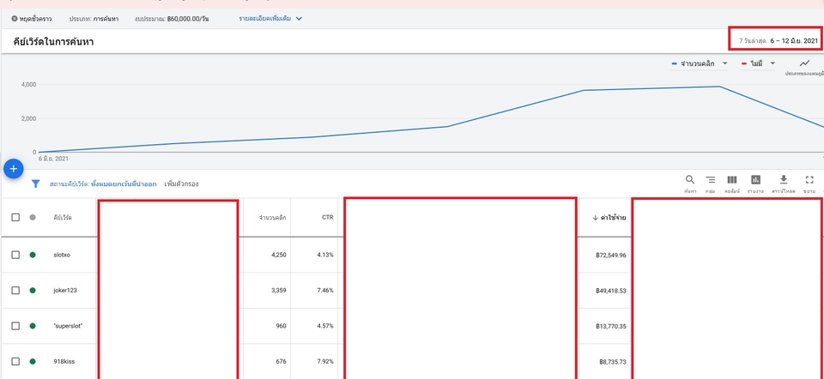The width and height of the screenshot is (824, 379).
Task: Click เพิ่มตัวกรอง add filter
Action: pyautogui.click(x=181, y=184)
